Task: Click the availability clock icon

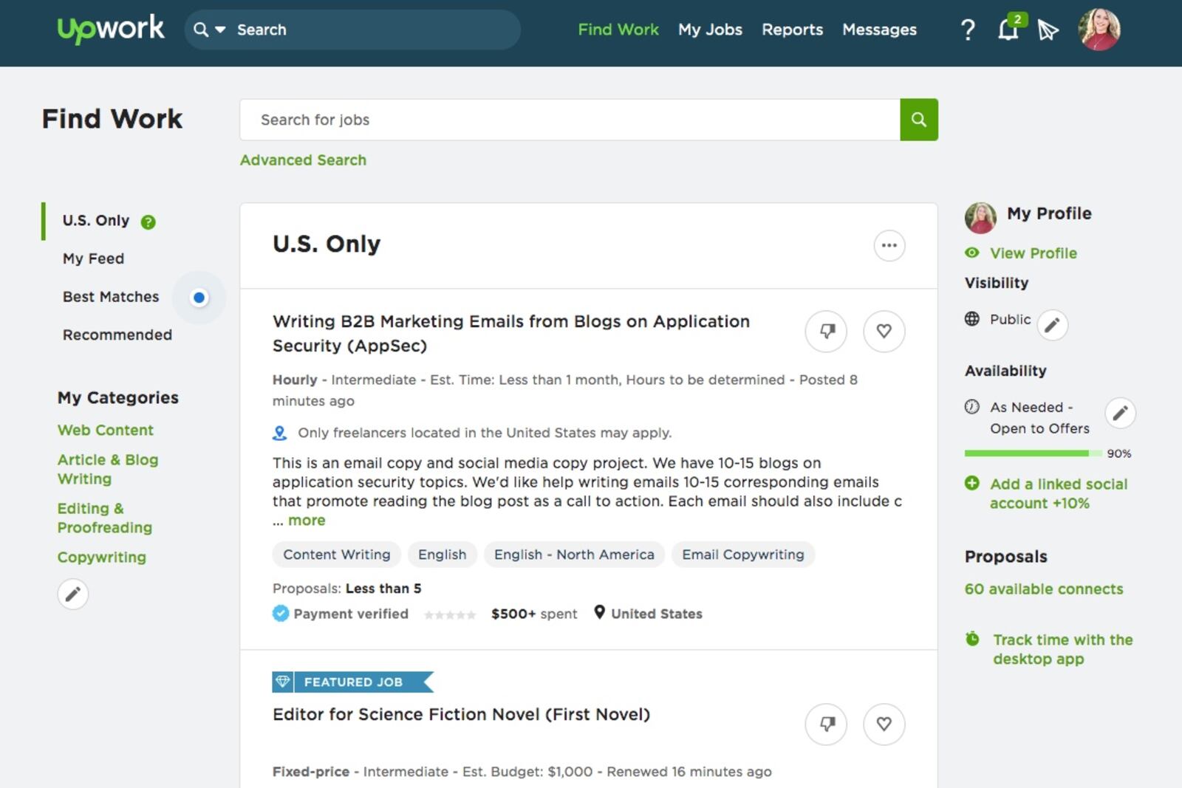Action: (x=972, y=407)
